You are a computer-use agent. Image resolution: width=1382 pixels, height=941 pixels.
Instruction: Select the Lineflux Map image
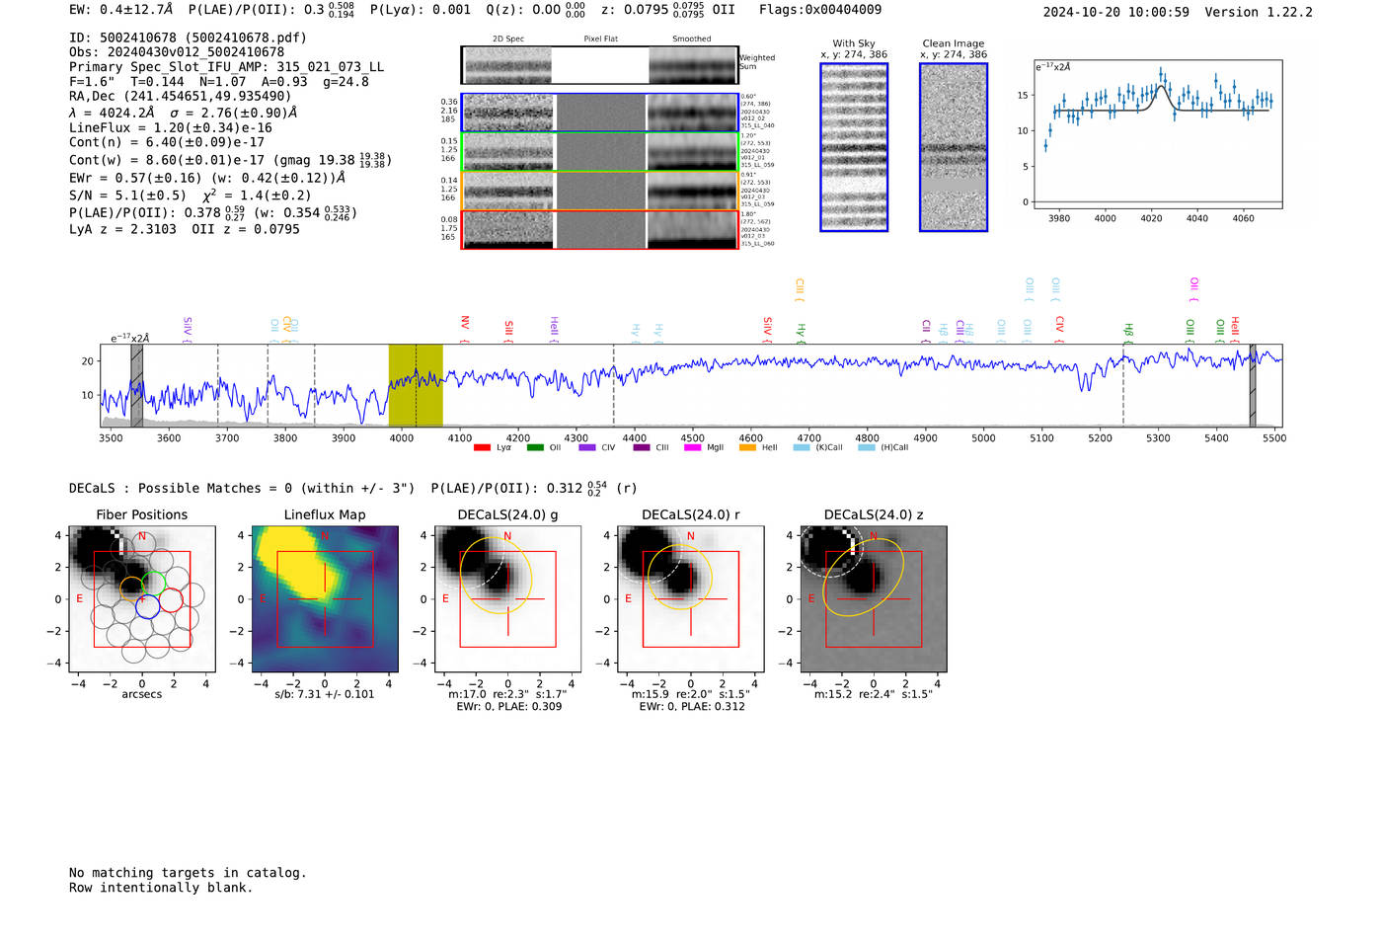[325, 599]
